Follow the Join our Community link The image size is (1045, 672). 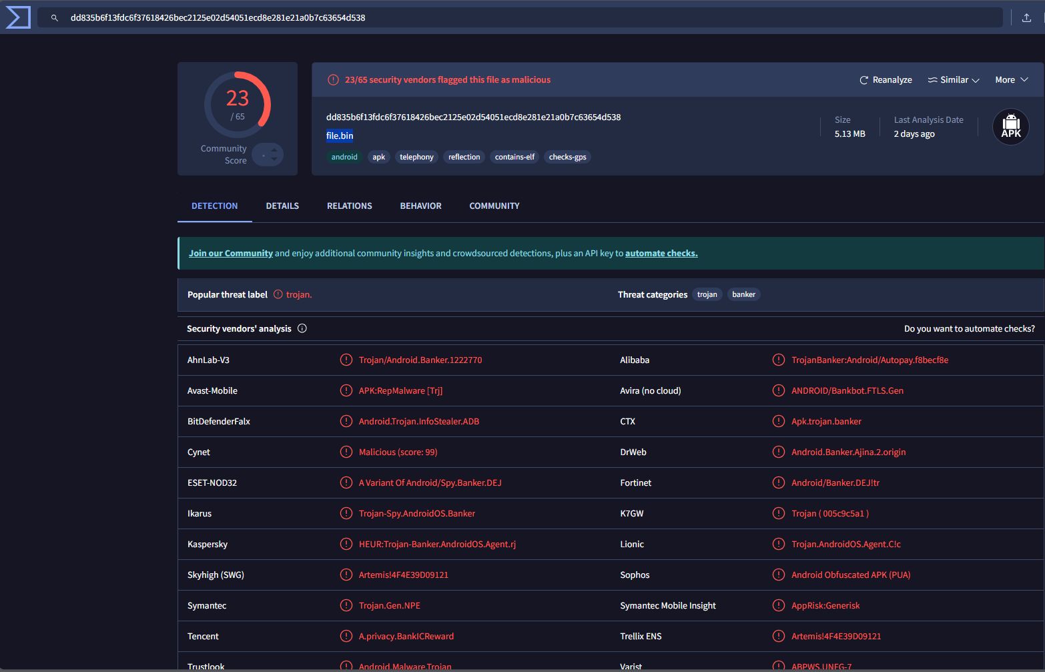pyautogui.click(x=231, y=253)
